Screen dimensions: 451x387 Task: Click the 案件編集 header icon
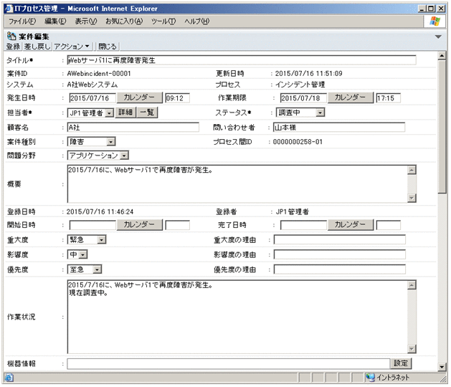pyautogui.click(x=11, y=37)
